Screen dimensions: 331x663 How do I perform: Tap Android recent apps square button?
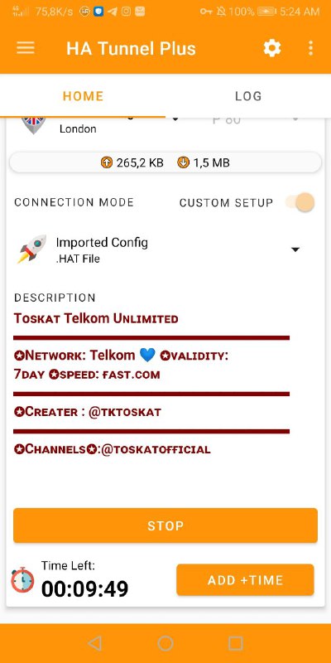coord(236,644)
